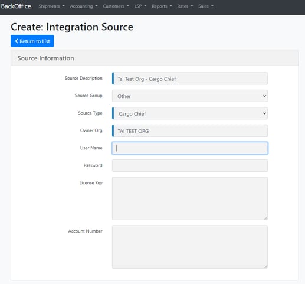Click the License Key resize handle
Viewport: 305px width, 284px height.
[x=266, y=218]
